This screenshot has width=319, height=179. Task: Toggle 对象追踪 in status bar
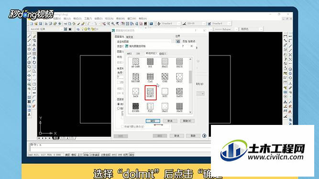(x=106, y=155)
